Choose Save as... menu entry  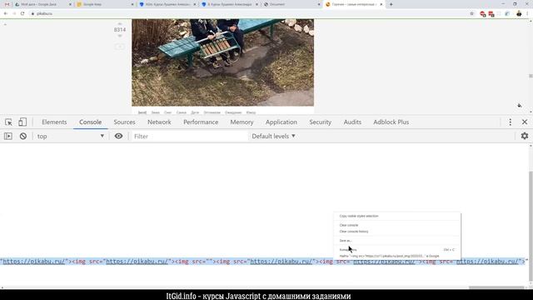coord(397,241)
